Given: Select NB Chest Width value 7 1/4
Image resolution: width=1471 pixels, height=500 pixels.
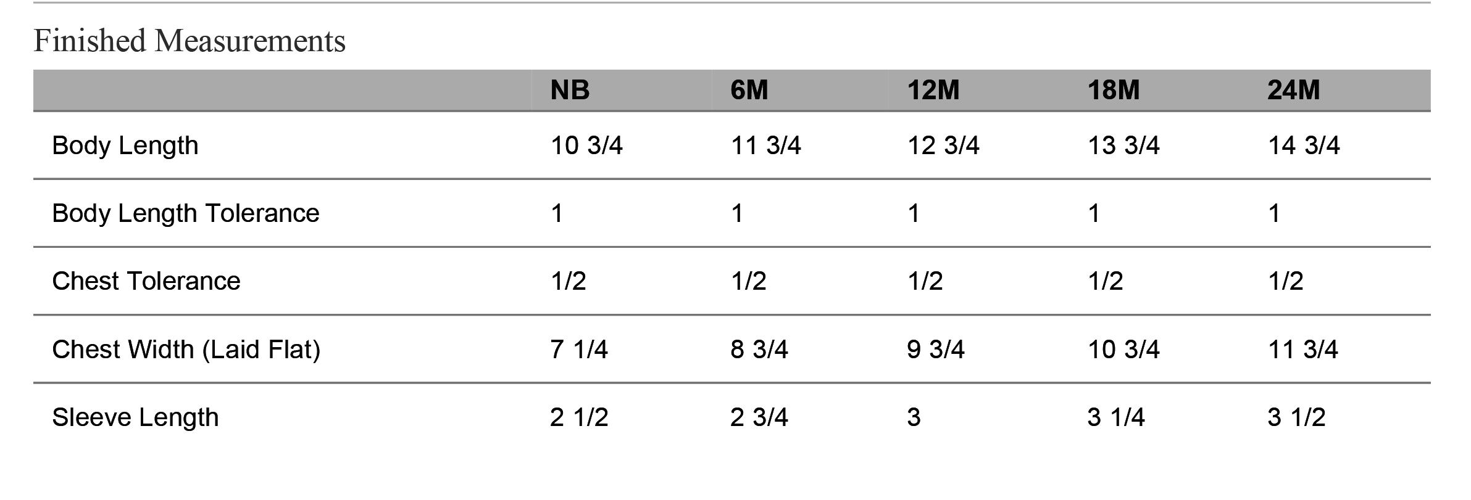Looking at the screenshot, I should [x=579, y=350].
